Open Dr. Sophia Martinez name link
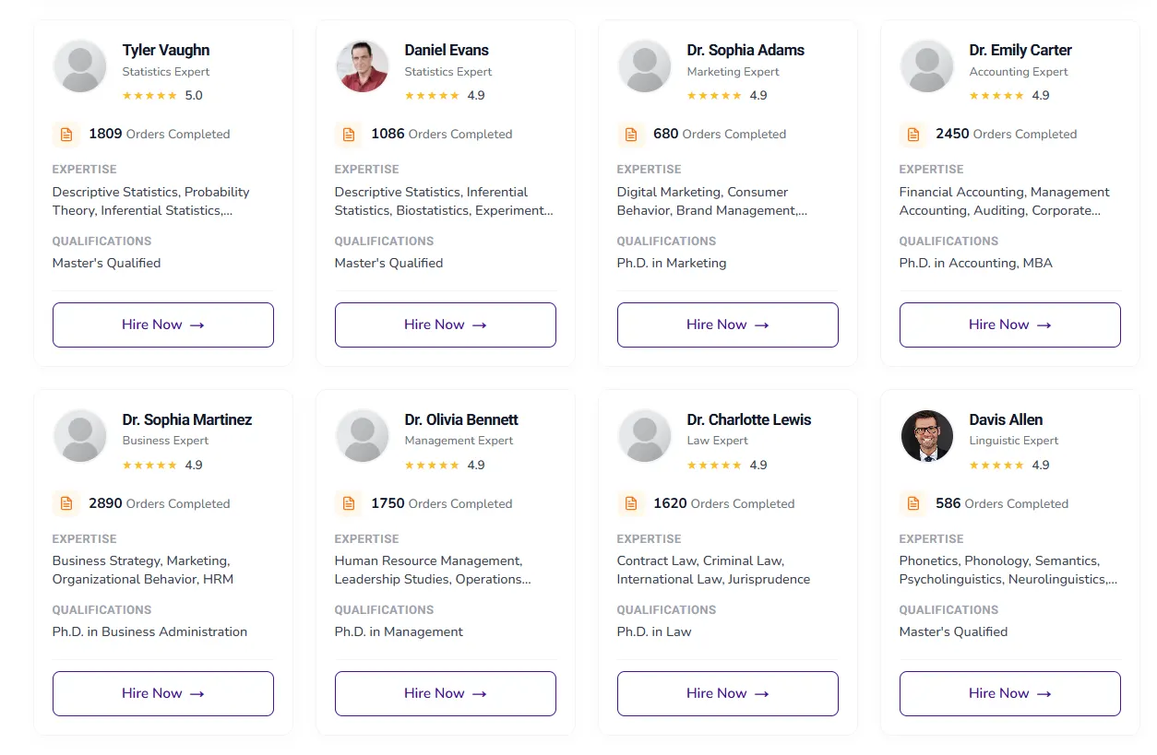1157x755 pixels. (186, 419)
